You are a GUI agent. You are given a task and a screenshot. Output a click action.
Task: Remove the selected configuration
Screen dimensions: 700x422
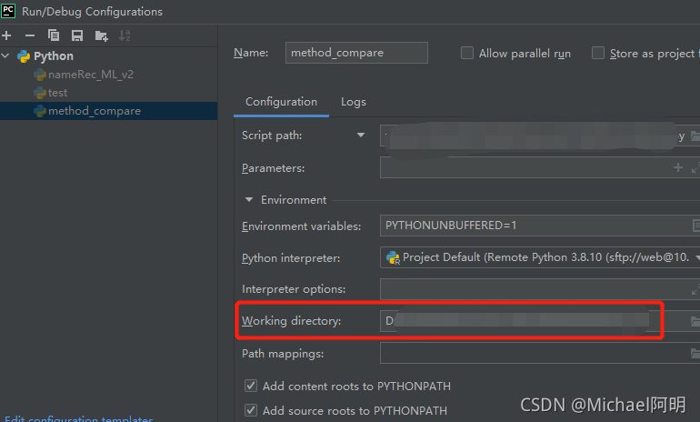30,35
